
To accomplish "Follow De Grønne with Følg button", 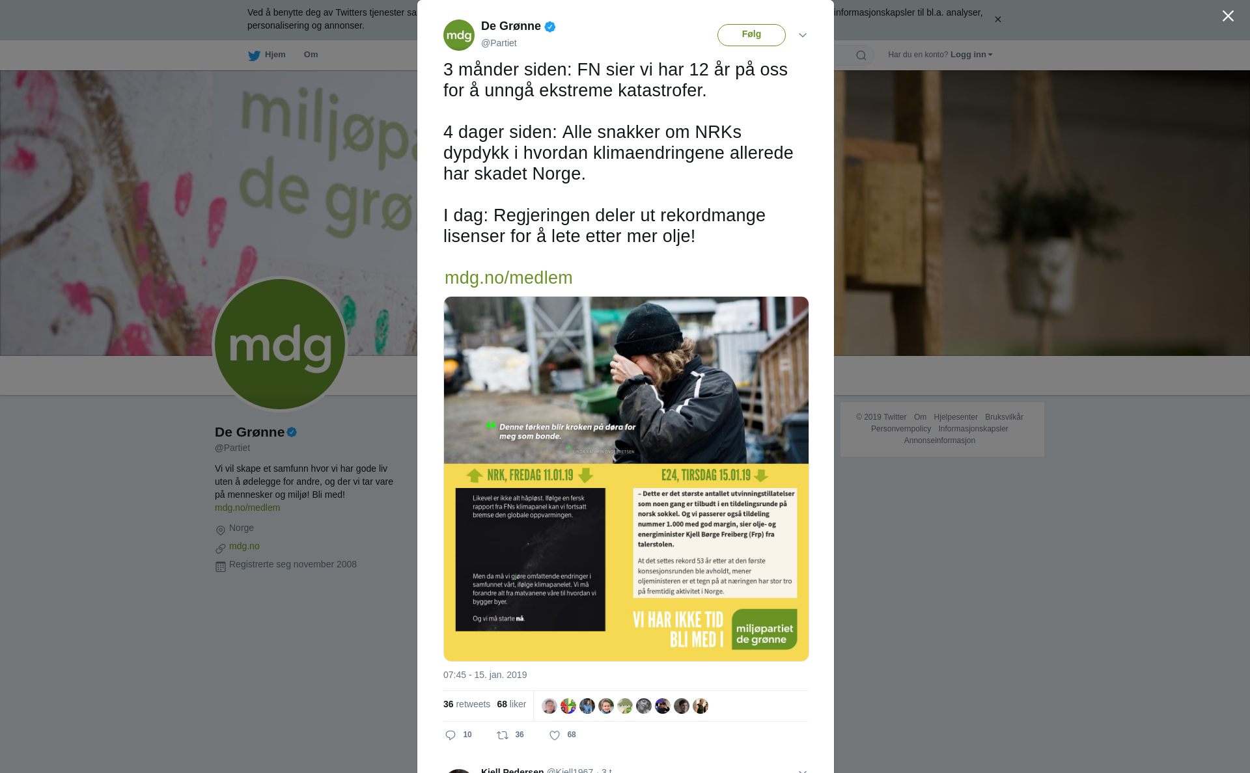I will 751,35.
